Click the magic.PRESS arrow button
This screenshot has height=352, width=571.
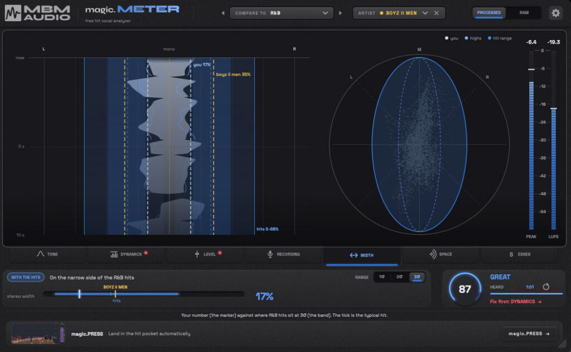pos(529,334)
